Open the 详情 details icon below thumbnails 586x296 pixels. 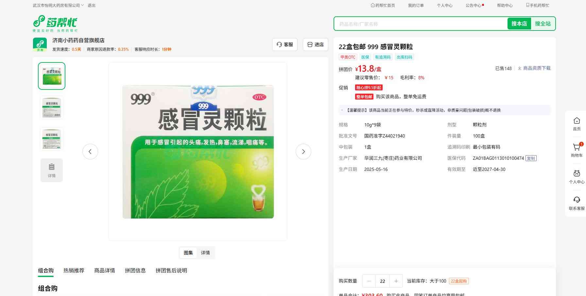[x=52, y=170]
